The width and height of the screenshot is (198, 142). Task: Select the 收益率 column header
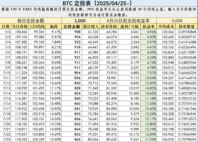[148, 26]
